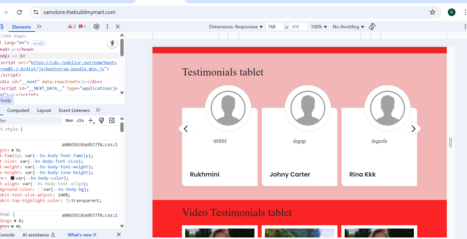Rotate the viewport orientation icon

(372, 27)
